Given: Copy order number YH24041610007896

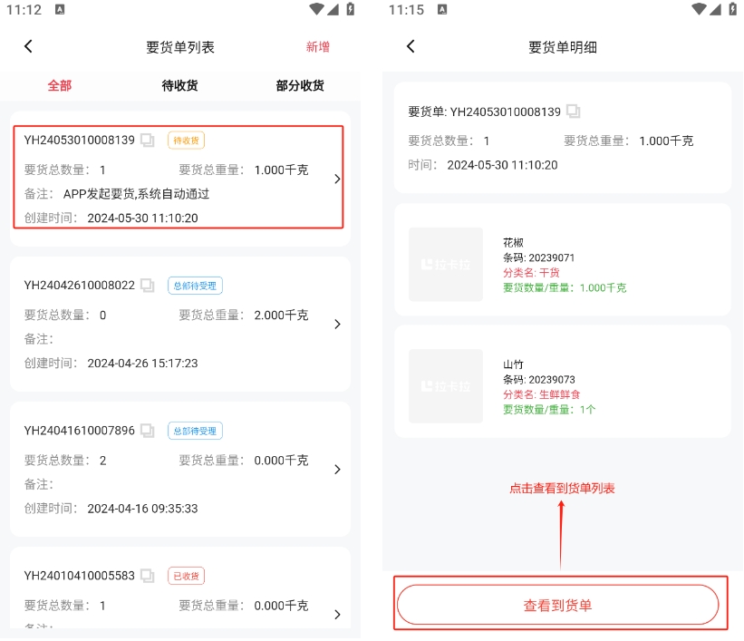Looking at the screenshot, I should pyautogui.click(x=148, y=431).
